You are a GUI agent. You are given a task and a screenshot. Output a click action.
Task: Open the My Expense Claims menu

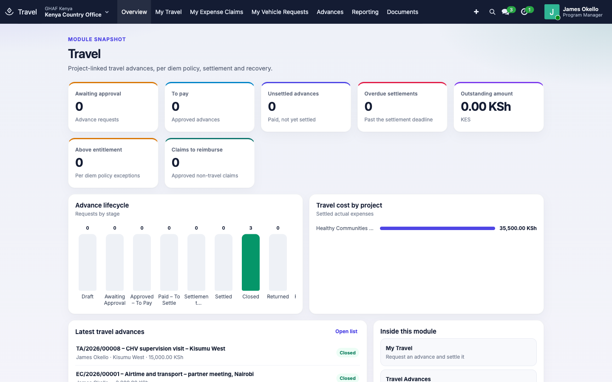click(x=216, y=12)
